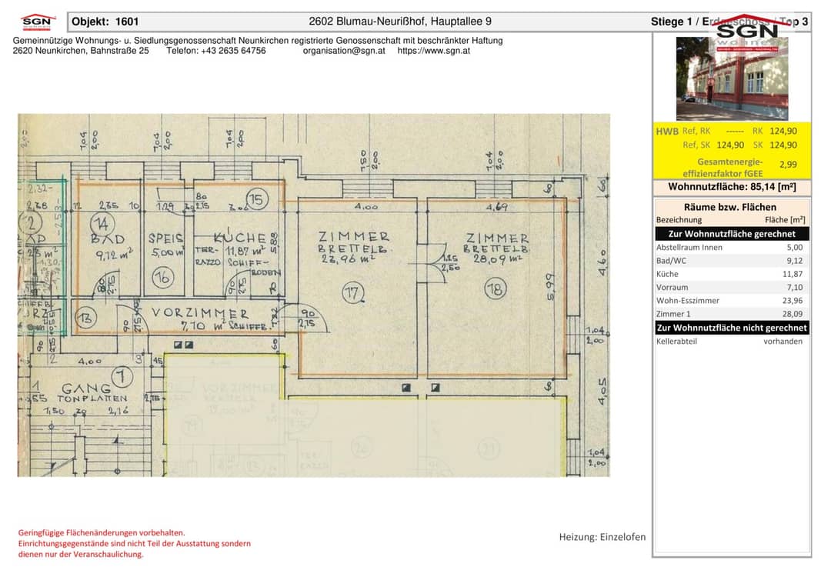Screen dimensions: 831x587
Task: Click the red 'Geringfügige Flächenänderungen vorbehalten.' disclaimer
Action: click(x=102, y=533)
